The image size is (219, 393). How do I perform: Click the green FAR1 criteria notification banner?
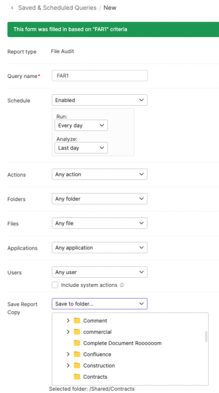(x=113, y=30)
